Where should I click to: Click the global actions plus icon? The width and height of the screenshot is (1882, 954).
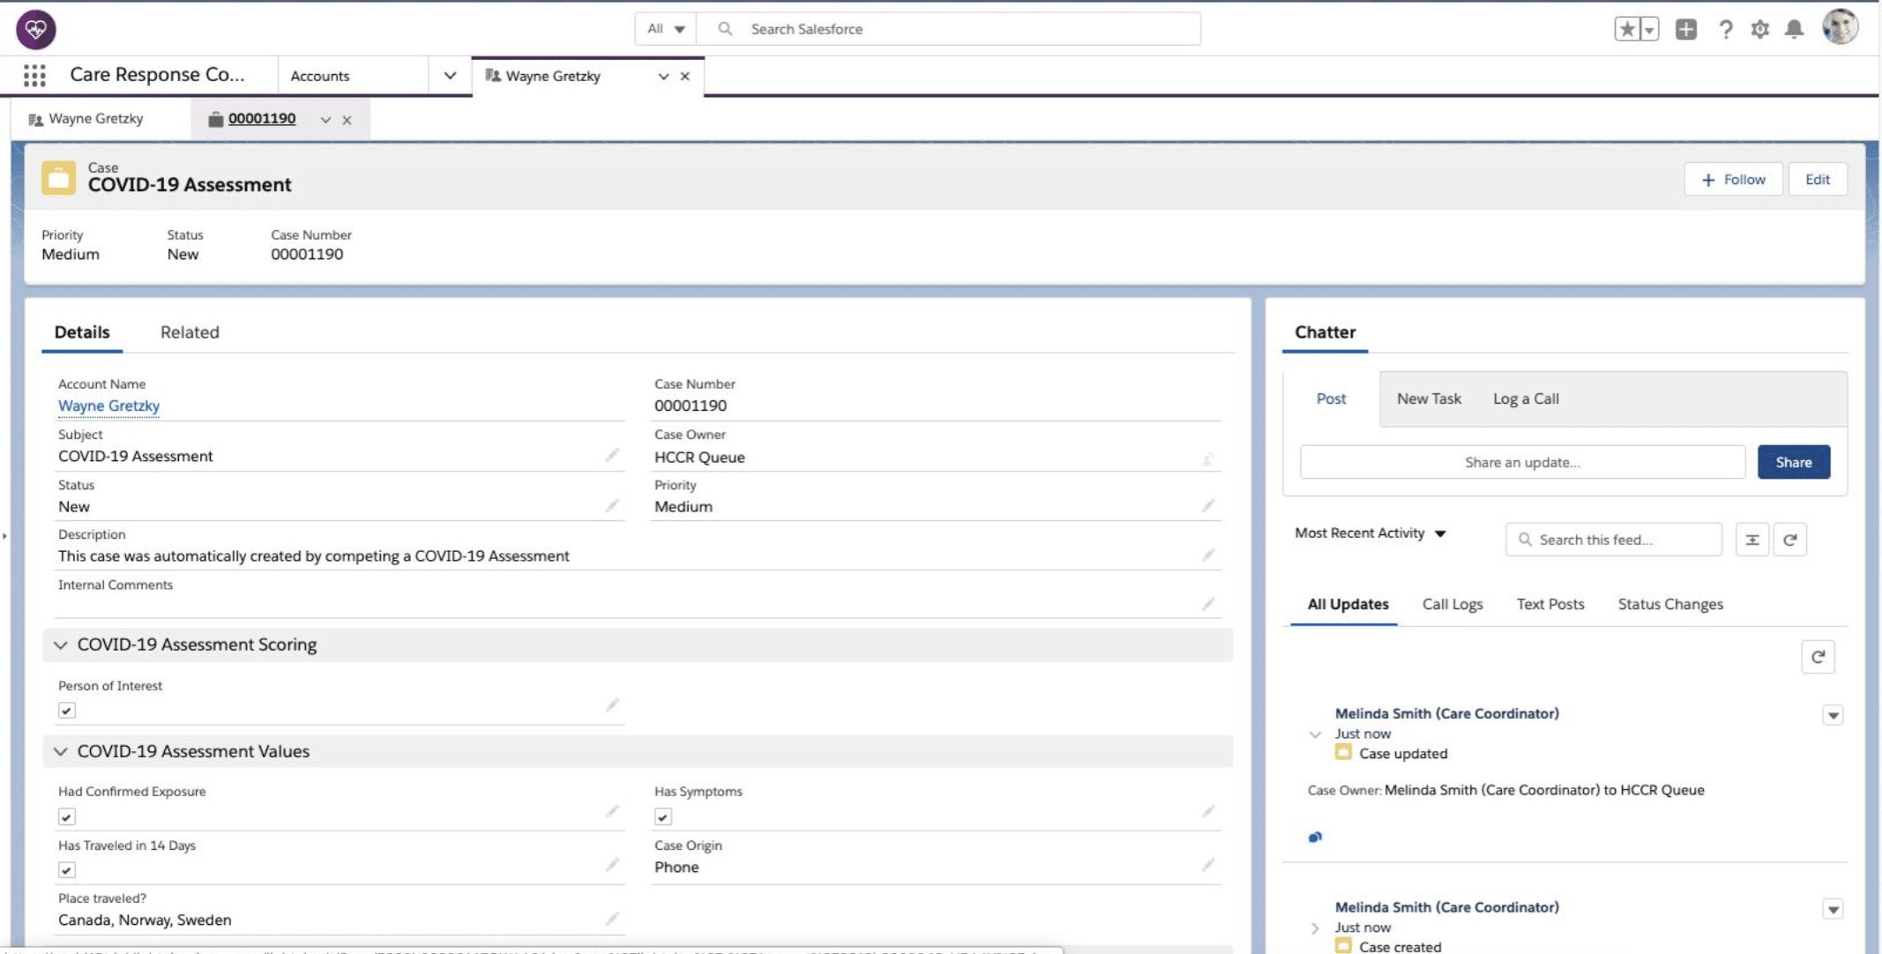click(x=1685, y=29)
